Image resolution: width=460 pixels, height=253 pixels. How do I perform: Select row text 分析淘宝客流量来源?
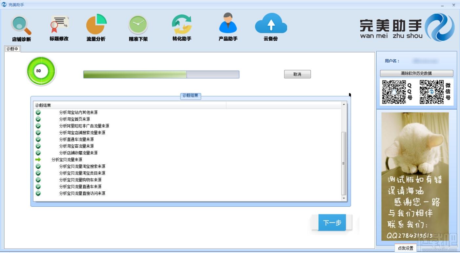[x=76, y=146]
